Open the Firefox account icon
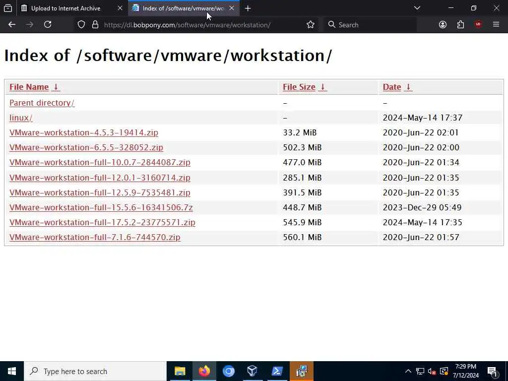Viewport: 508px width, 381px height. pyautogui.click(x=443, y=25)
